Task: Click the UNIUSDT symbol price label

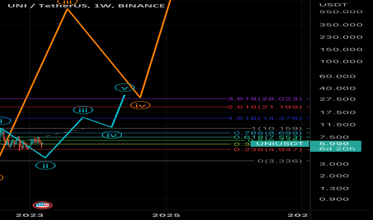Action: tap(280, 144)
